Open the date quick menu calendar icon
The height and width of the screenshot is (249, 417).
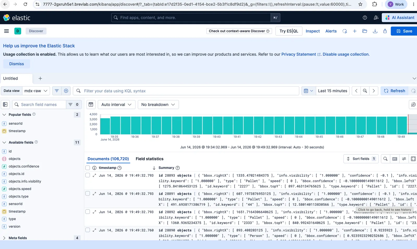[x=309, y=91]
